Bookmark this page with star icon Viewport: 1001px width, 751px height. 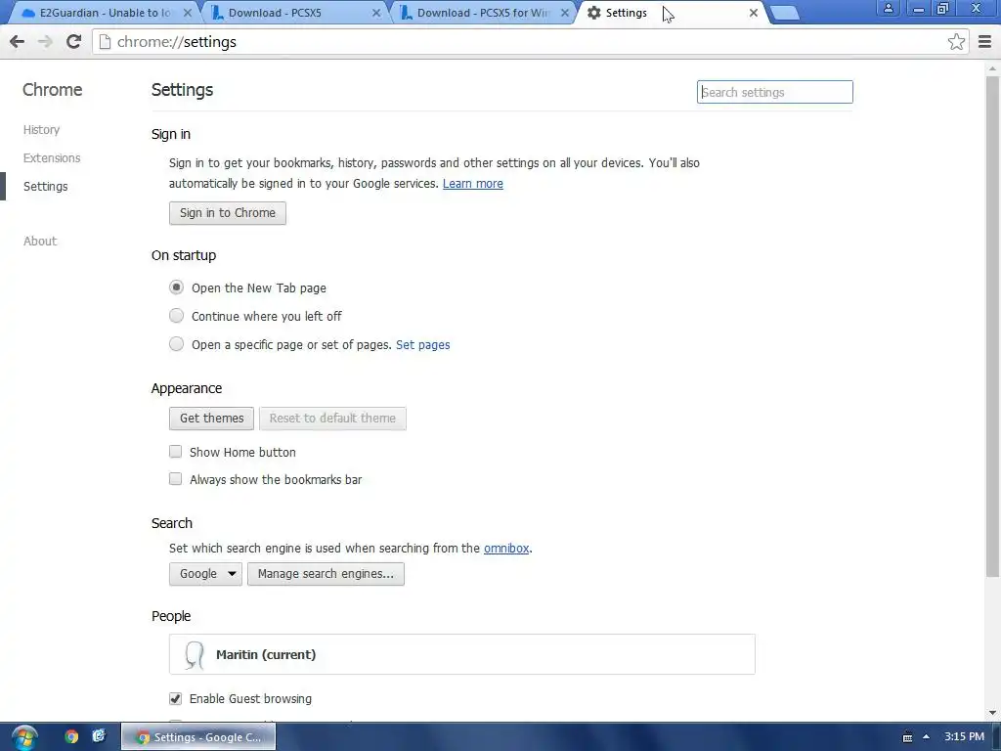956,42
